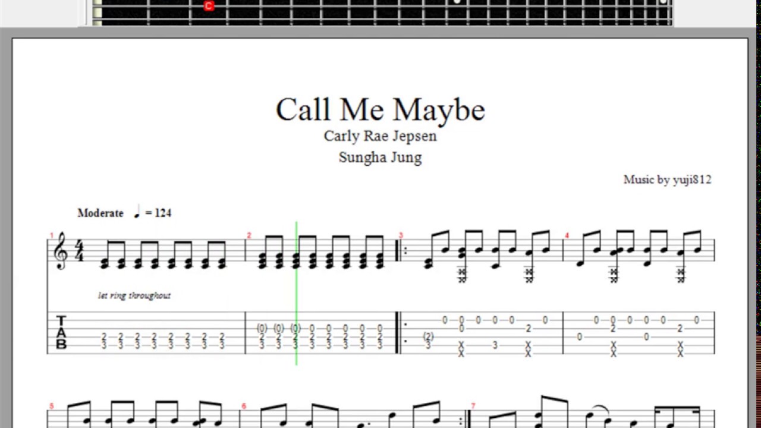Select the Music by yuji812 credit
Image resolution: width=761 pixels, height=428 pixels.
click(x=667, y=180)
